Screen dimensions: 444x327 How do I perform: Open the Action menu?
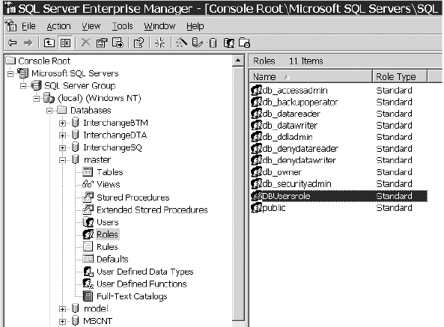coord(58,26)
